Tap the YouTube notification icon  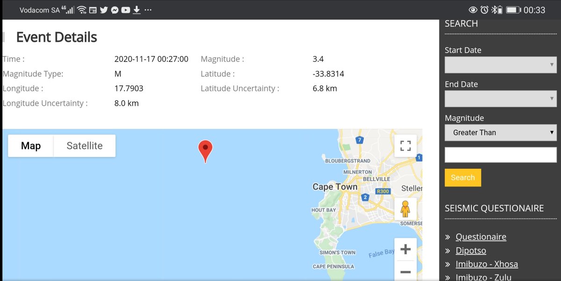pos(125,10)
